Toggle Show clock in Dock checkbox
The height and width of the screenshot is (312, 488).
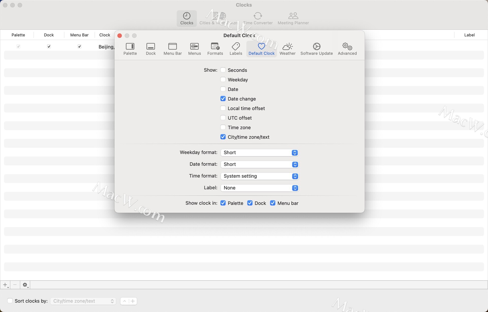pyautogui.click(x=250, y=203)
